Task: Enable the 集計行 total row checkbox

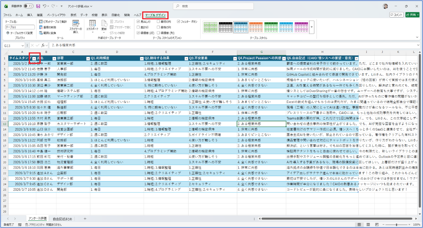Action: [x=138, y=27]
